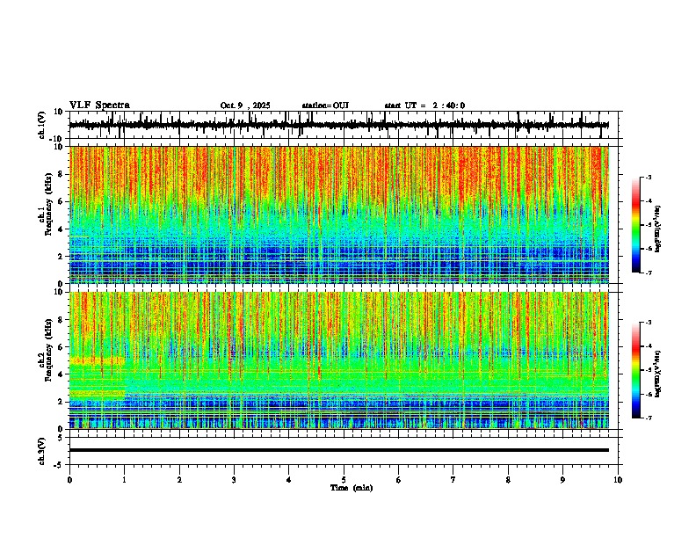Screen dimensions: 696x538
Task: Click the "ch.3(V)" axis label
Action: [42, 451]
